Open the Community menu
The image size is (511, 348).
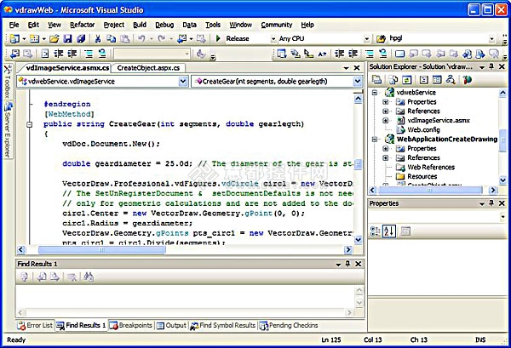click(x=276, y=25)
